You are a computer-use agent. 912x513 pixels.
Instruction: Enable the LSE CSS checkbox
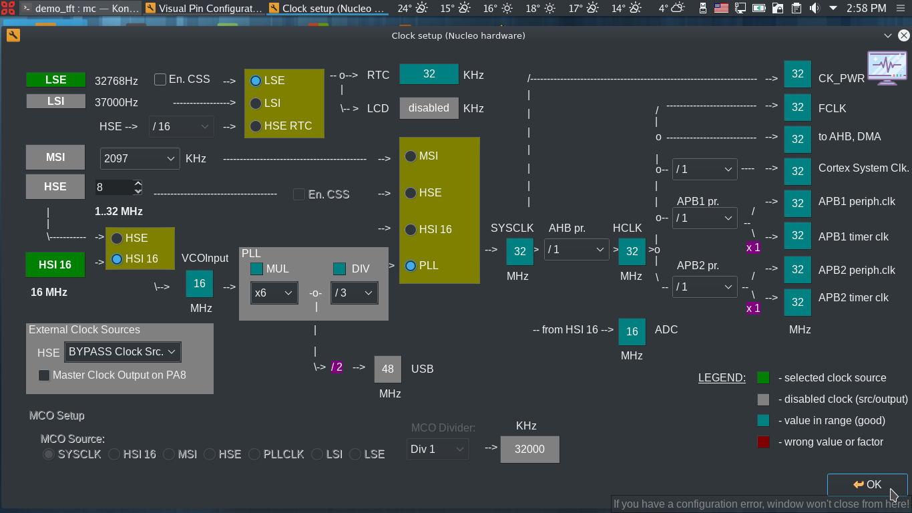[x=160, y=79]
